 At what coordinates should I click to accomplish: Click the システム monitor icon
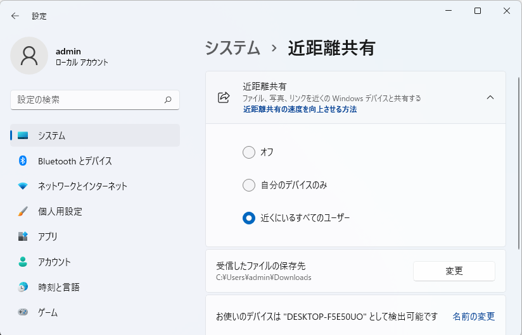coord(23,135)
